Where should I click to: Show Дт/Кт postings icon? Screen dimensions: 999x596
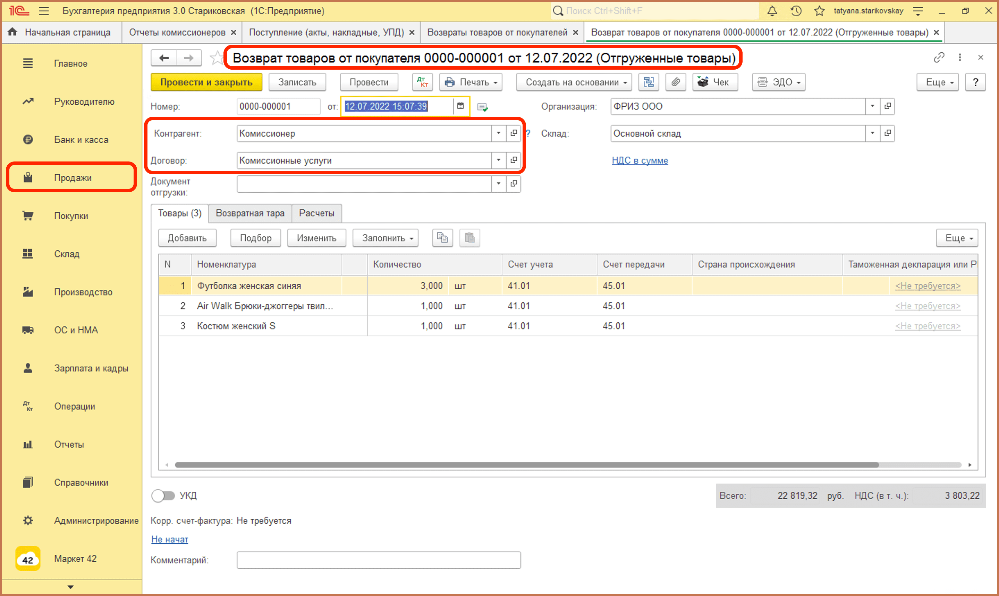point(422,82)
